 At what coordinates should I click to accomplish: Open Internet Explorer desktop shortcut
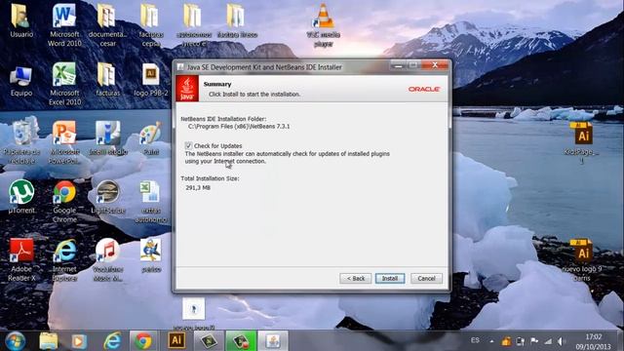click(64, 260)
